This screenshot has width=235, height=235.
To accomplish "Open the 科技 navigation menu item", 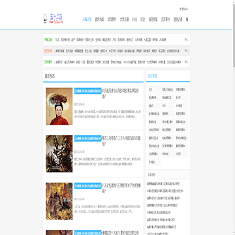I will [134, 20].
